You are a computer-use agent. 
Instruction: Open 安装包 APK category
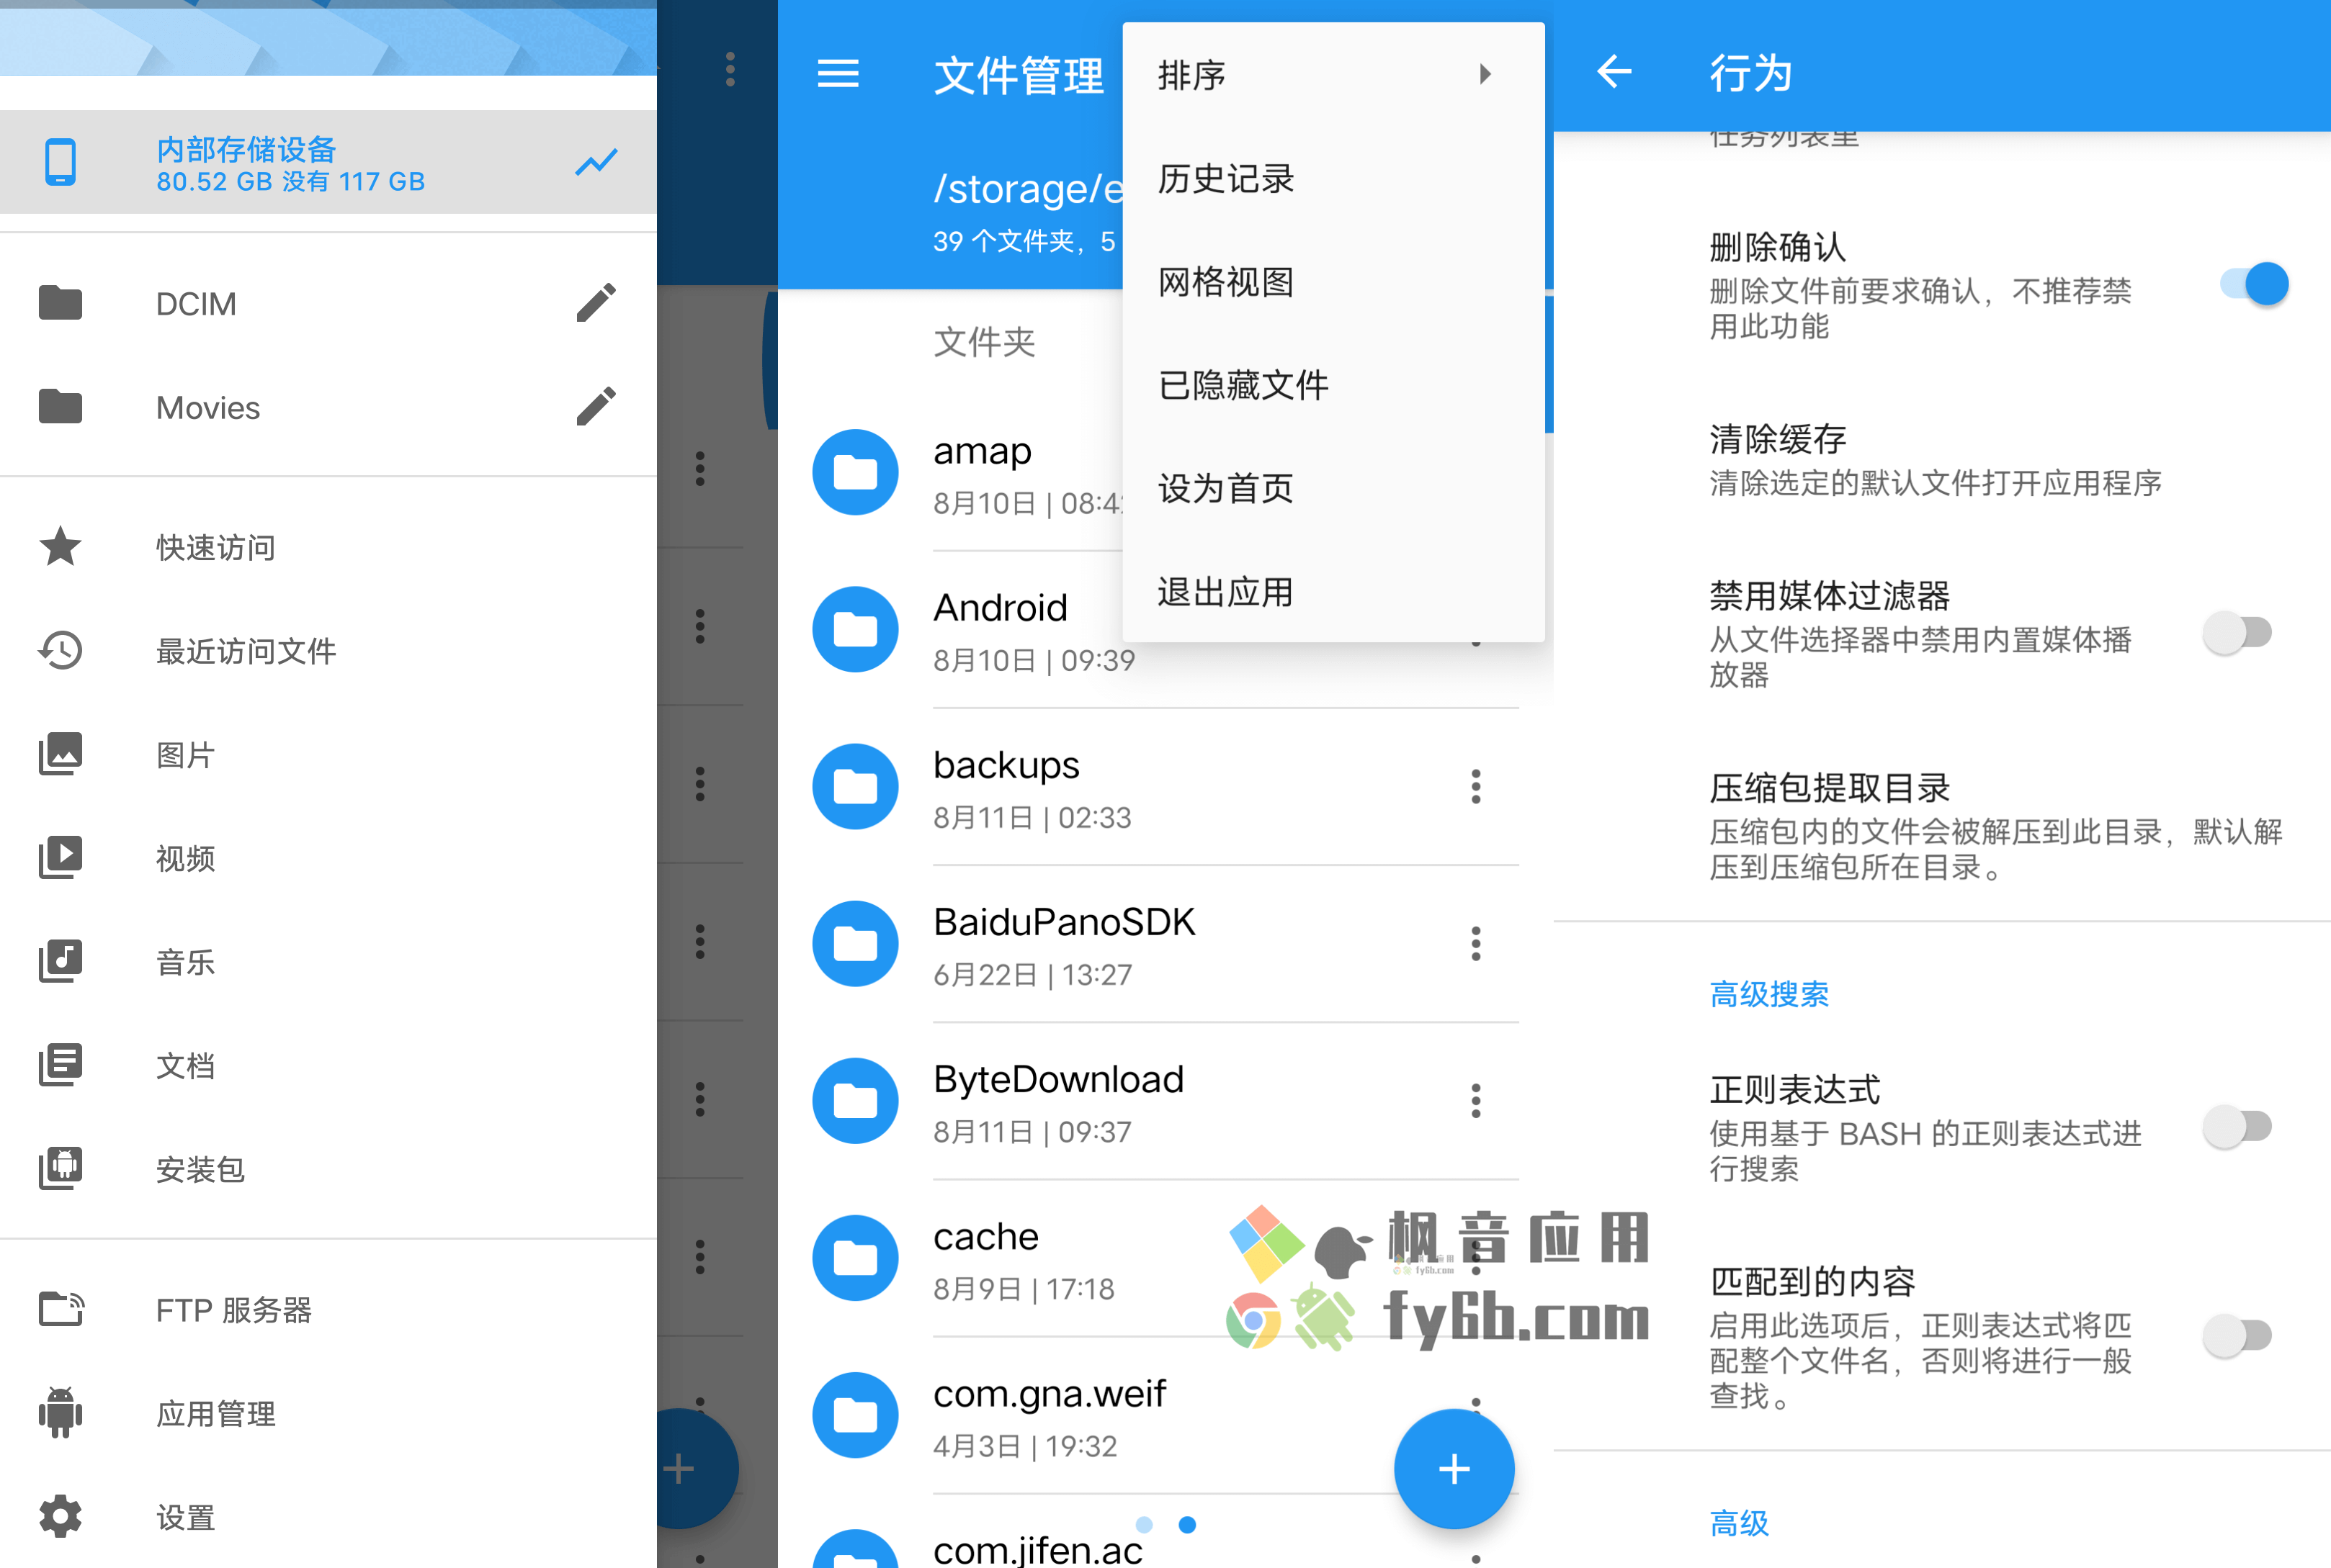328,1169
